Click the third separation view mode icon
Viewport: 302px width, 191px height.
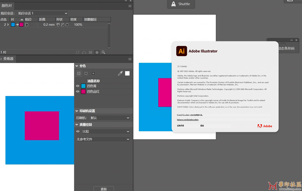click(93, 73)
